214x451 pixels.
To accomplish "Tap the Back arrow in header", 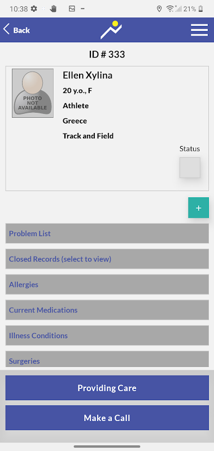I will tap(16, 30).
